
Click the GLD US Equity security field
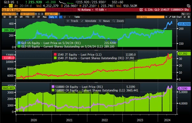point(24,10)
